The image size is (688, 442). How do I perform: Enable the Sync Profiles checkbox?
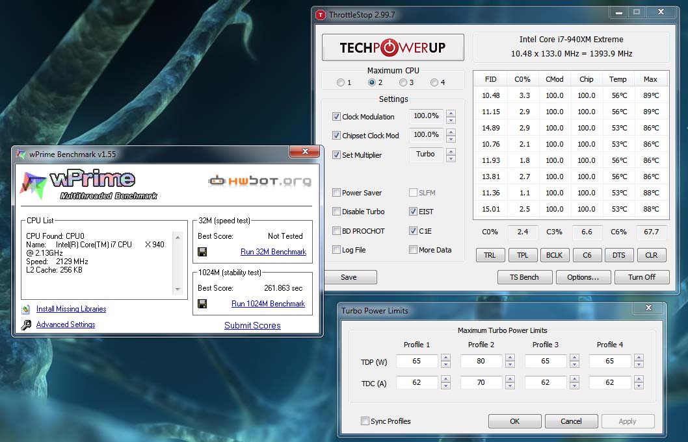[x=365, y=421]
